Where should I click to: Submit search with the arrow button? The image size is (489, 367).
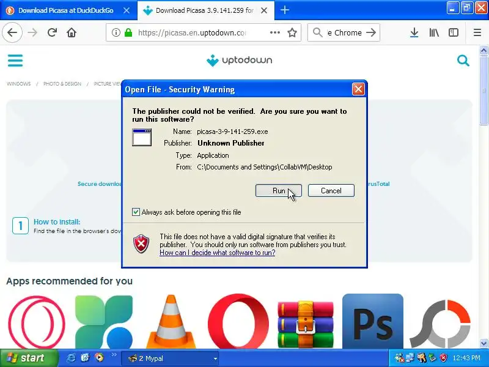click(371, 32)
